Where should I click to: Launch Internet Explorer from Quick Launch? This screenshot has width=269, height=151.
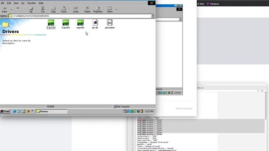pyautogui.click(x=15, y=112)
